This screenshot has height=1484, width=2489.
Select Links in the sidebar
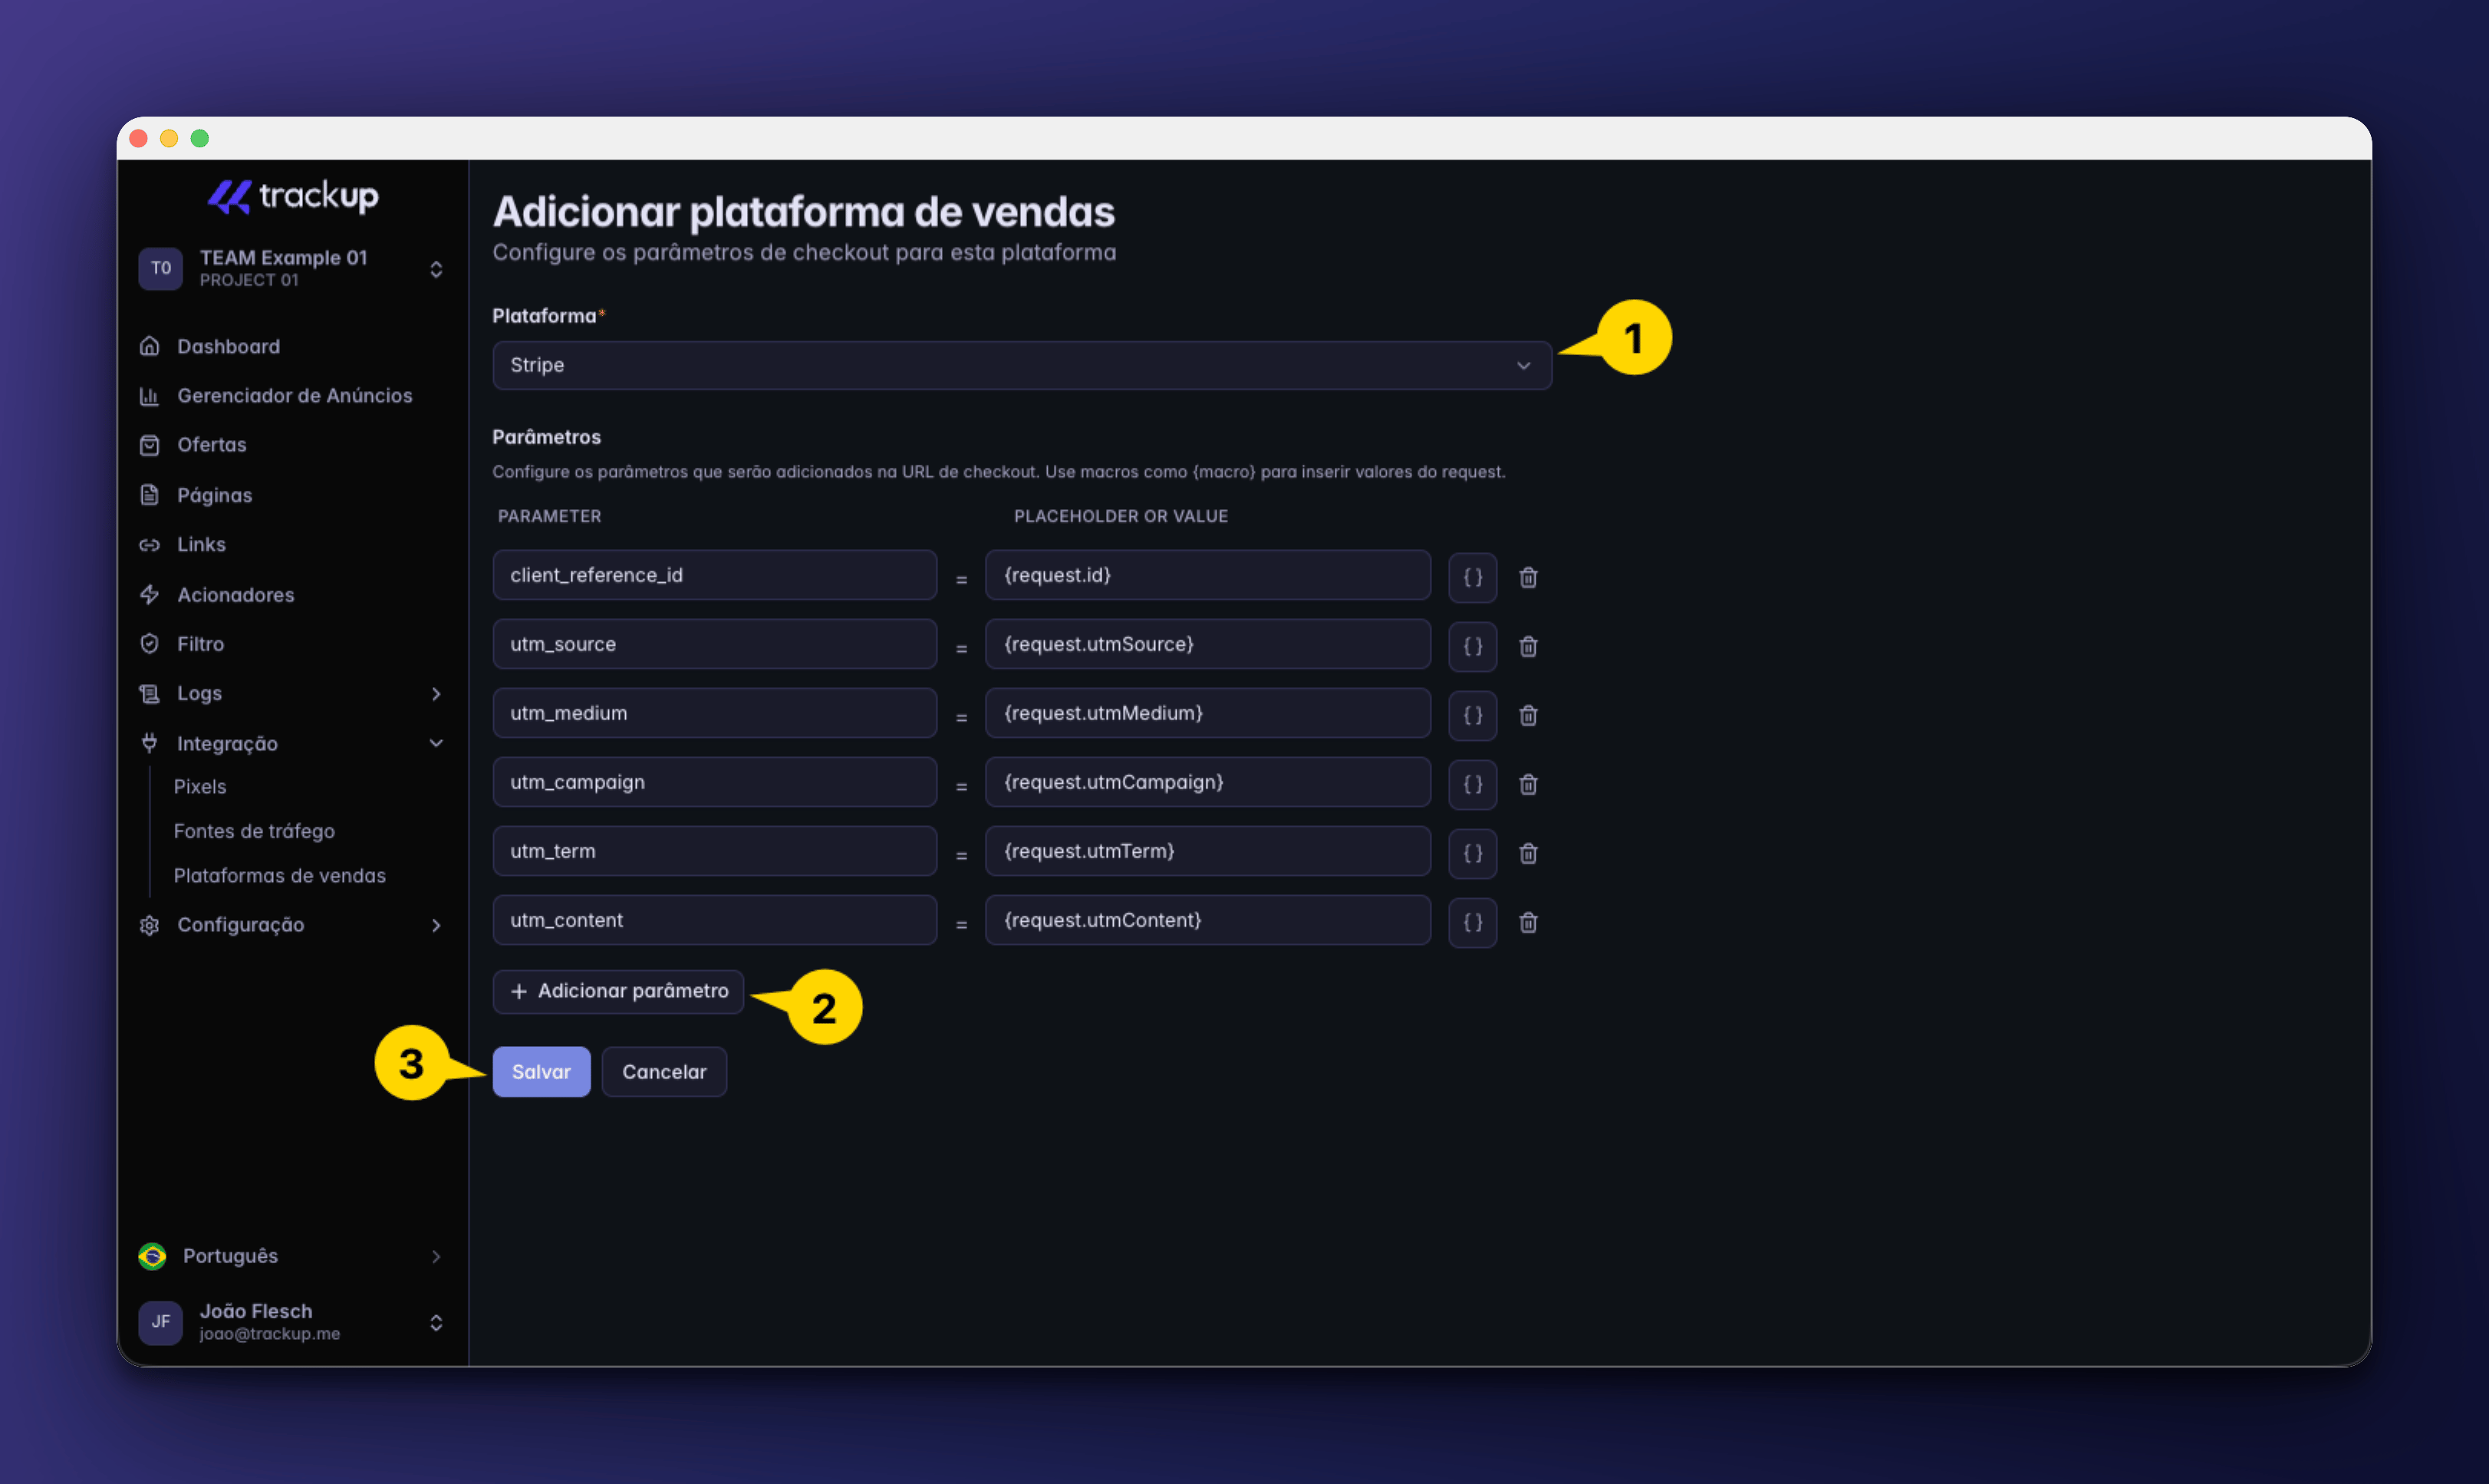pyautogui.click(x=202, y=545)
